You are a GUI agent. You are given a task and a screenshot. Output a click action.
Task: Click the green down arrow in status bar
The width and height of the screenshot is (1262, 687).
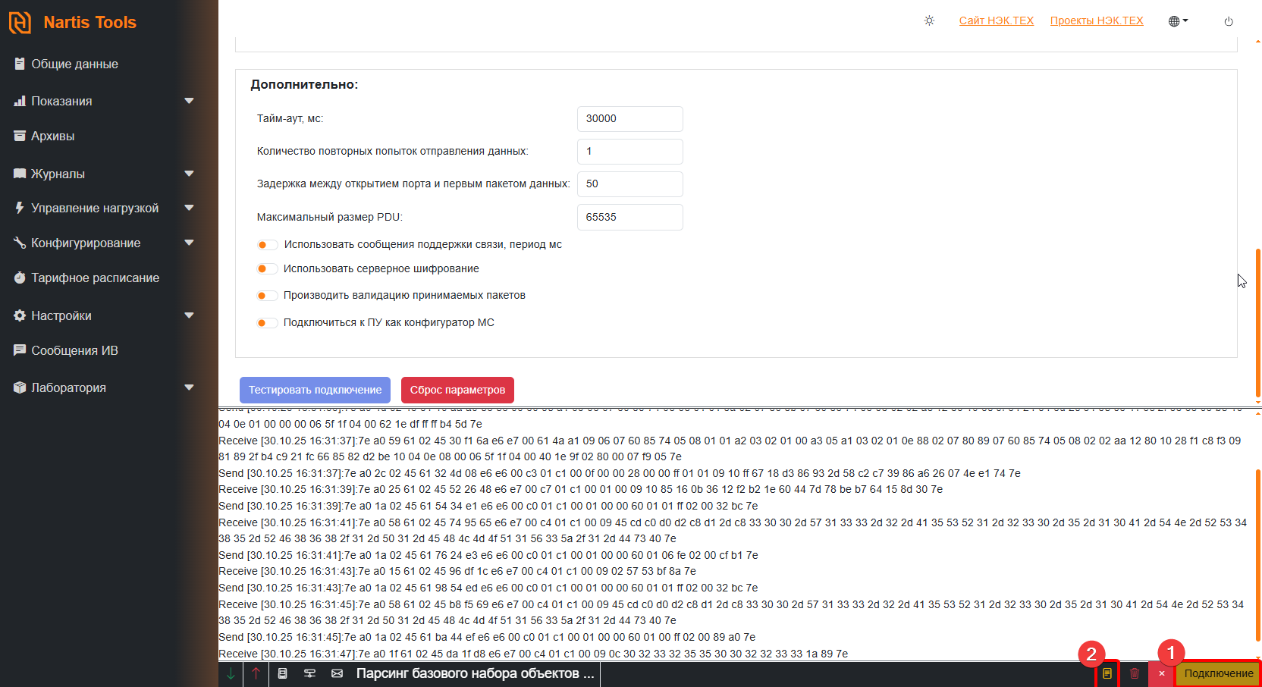click(x=231, y=673)
